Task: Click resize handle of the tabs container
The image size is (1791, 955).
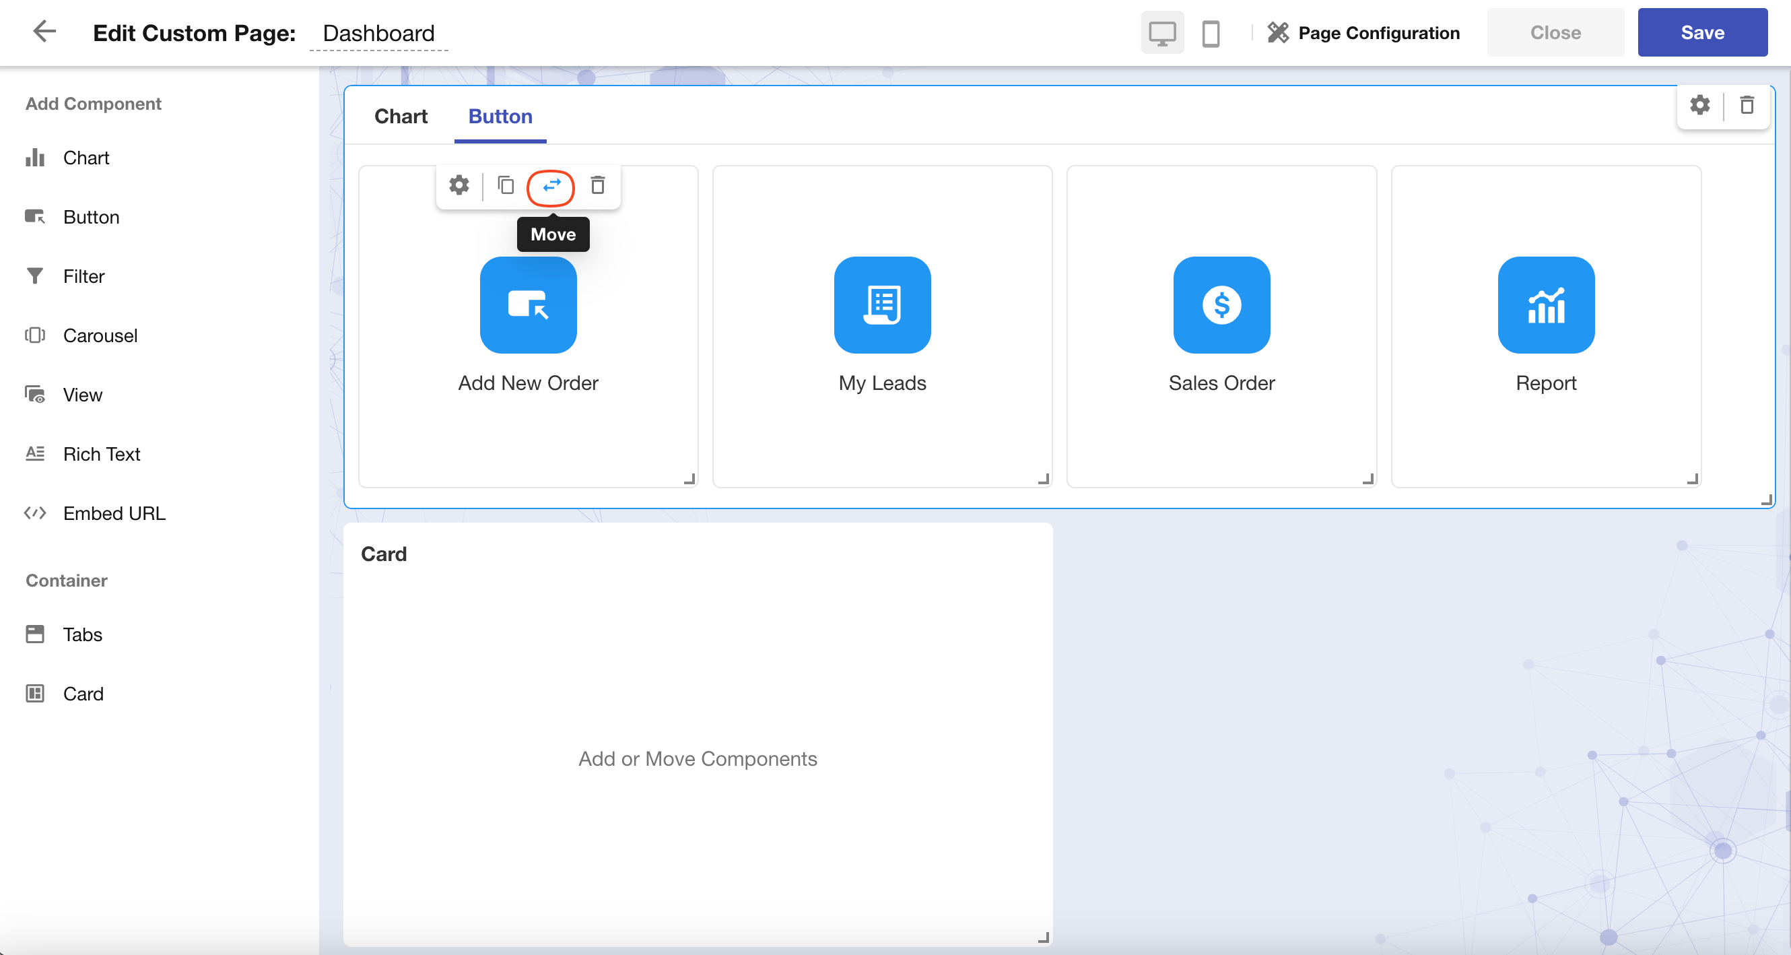Action: [1766, 500]
